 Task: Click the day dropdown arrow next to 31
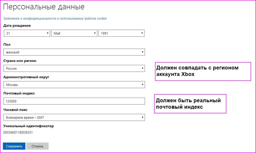click(x=47, y=33)
